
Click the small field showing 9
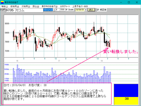tap(58, 10)
